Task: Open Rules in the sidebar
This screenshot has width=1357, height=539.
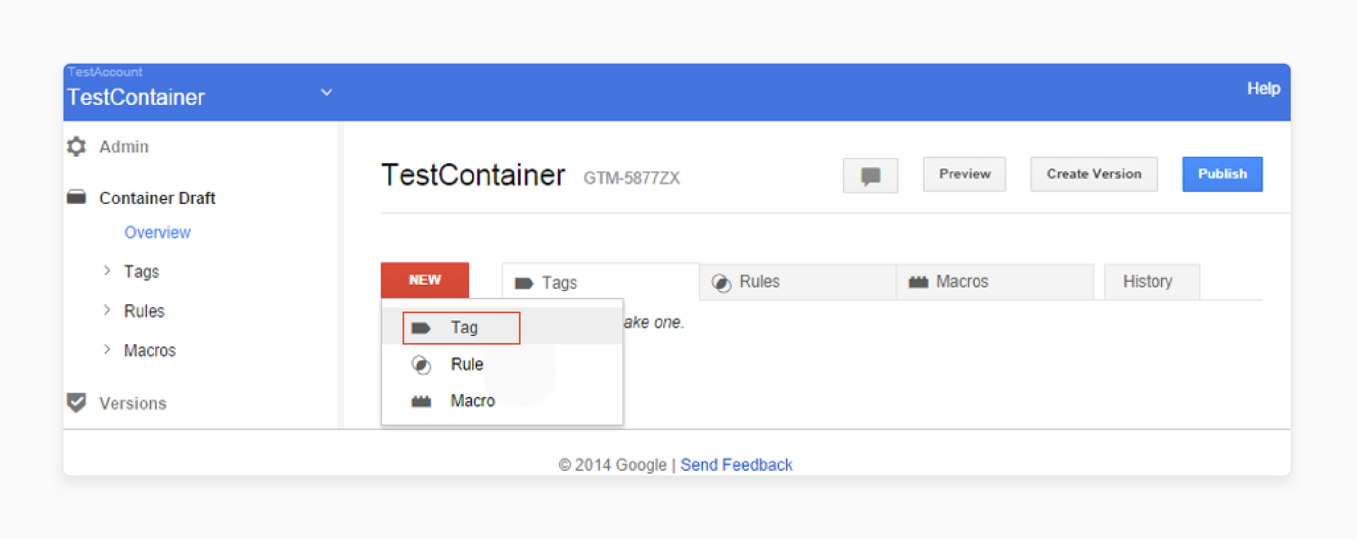Action: (144, 311)
